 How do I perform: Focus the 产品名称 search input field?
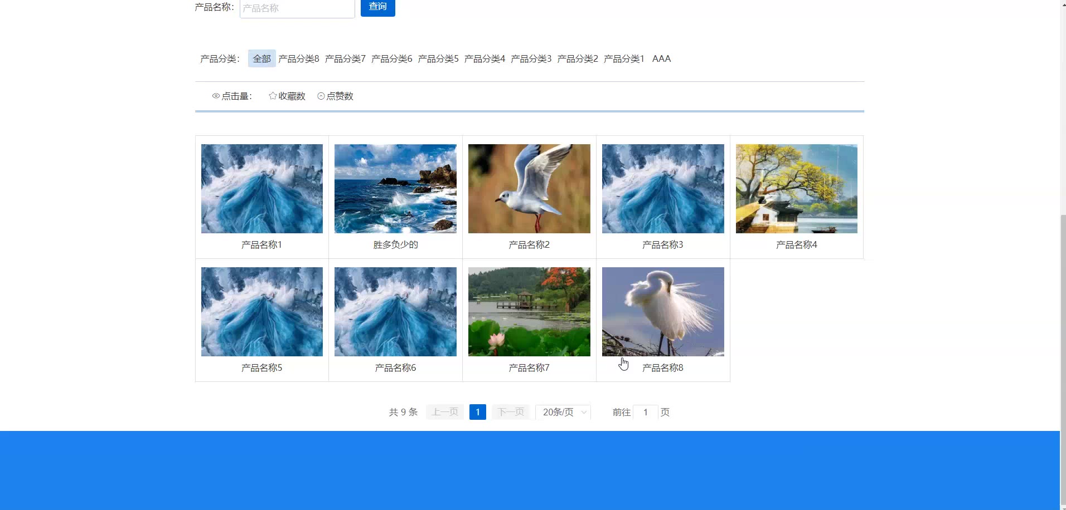click(x=297, y=8)
